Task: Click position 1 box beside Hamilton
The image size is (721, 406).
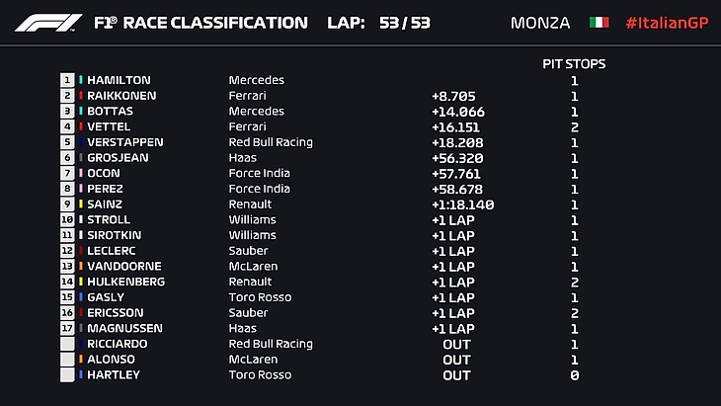Action: [x=67, y=80]
